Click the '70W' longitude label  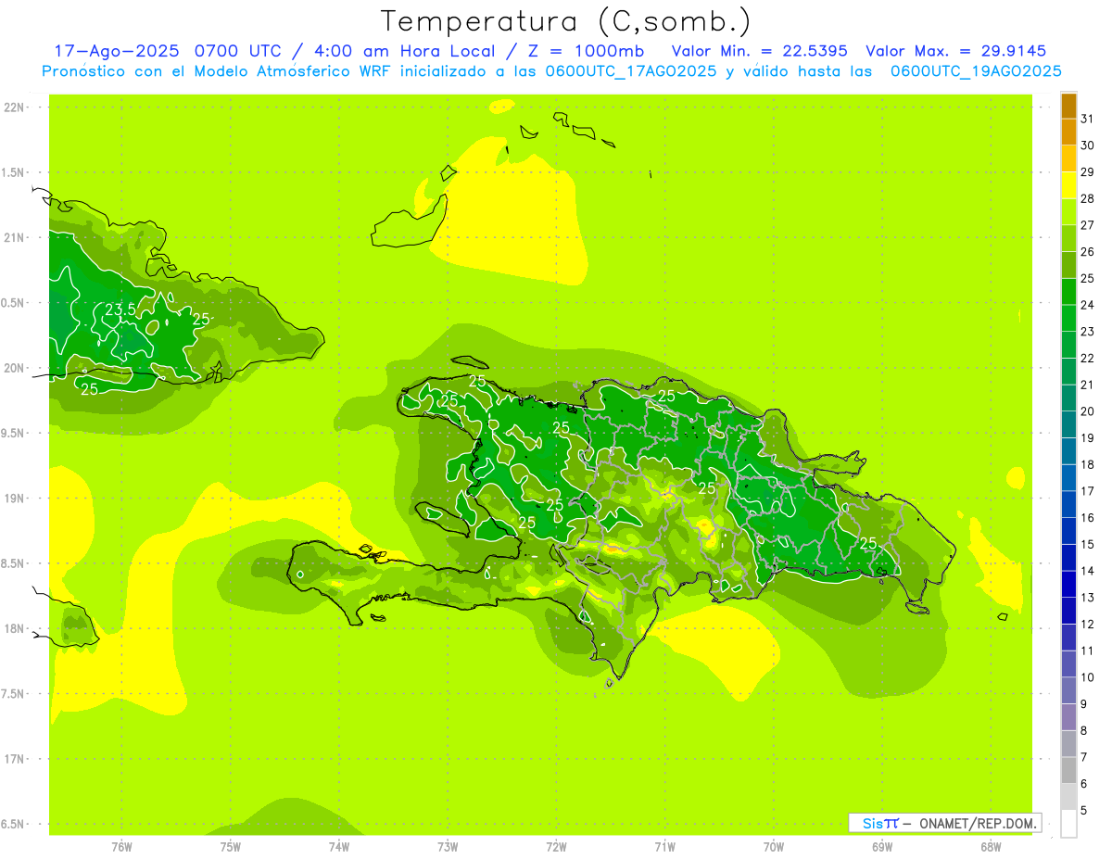click(774, 846)
